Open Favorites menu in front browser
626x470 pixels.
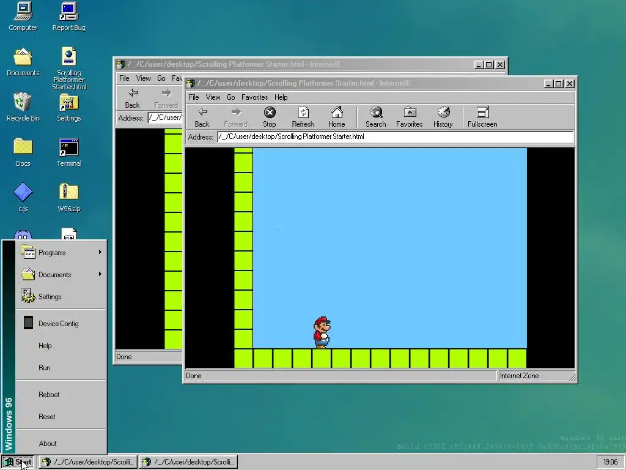pyautogui.click(x=255, y=97)
